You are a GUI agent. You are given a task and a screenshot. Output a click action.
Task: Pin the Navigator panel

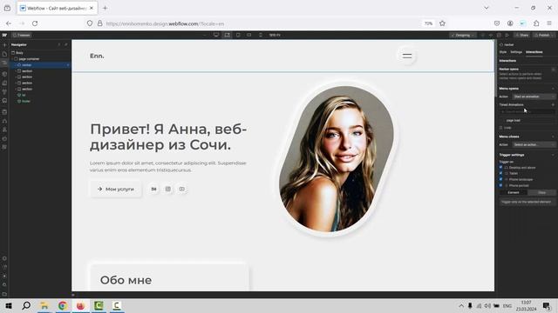pyautogui.click(x=66, y=44)
